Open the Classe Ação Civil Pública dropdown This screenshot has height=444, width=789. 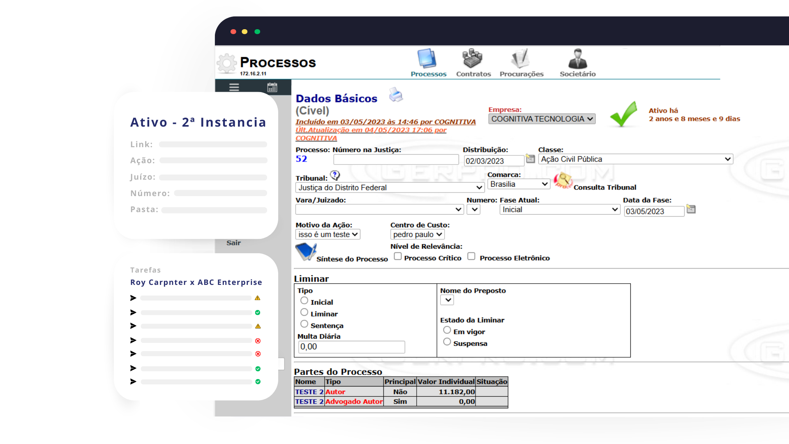point(635,159)
